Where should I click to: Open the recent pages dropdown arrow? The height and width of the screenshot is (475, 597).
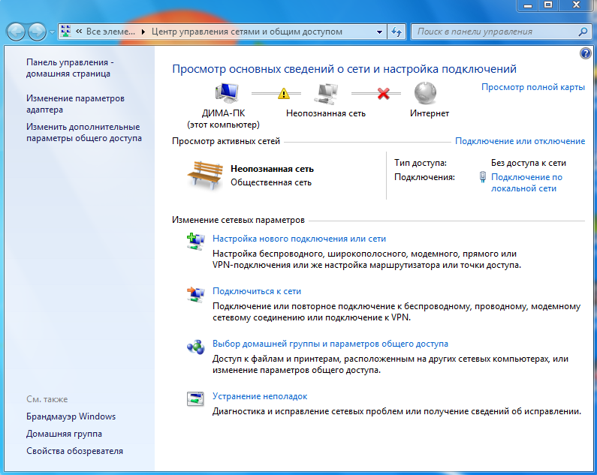(x=52, y=32)
